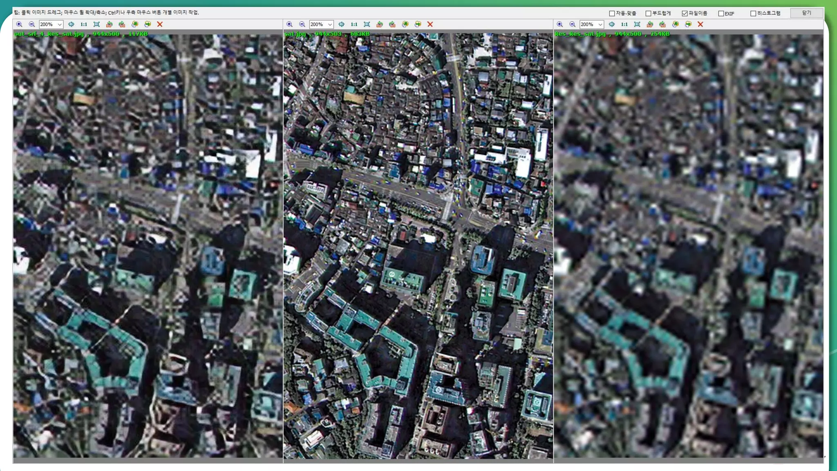The width and height of the screenshot is (837, 471).
Task: Center the image in the right pane
Action: tap(612, 25)
